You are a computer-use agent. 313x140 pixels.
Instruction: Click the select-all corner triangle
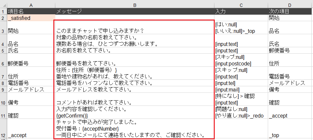3,5
